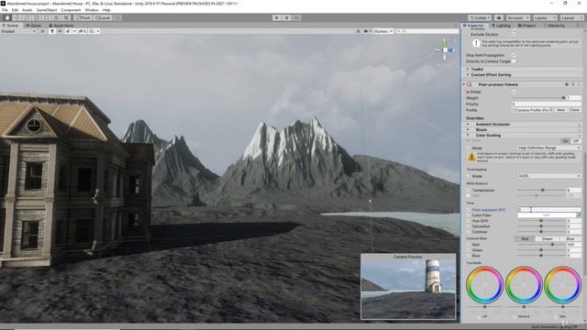Click the scene tools wrench icon
Image resolution: width=587 pixels, height=330 pixels.
tap(359, 31)
